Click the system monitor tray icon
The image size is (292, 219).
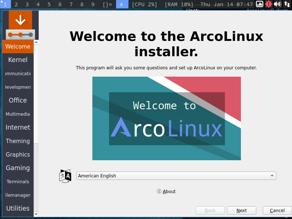tap(260, 4)
